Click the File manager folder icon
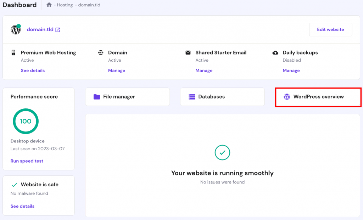The width and height of the screenshot is (363, 220). (96, 97)
